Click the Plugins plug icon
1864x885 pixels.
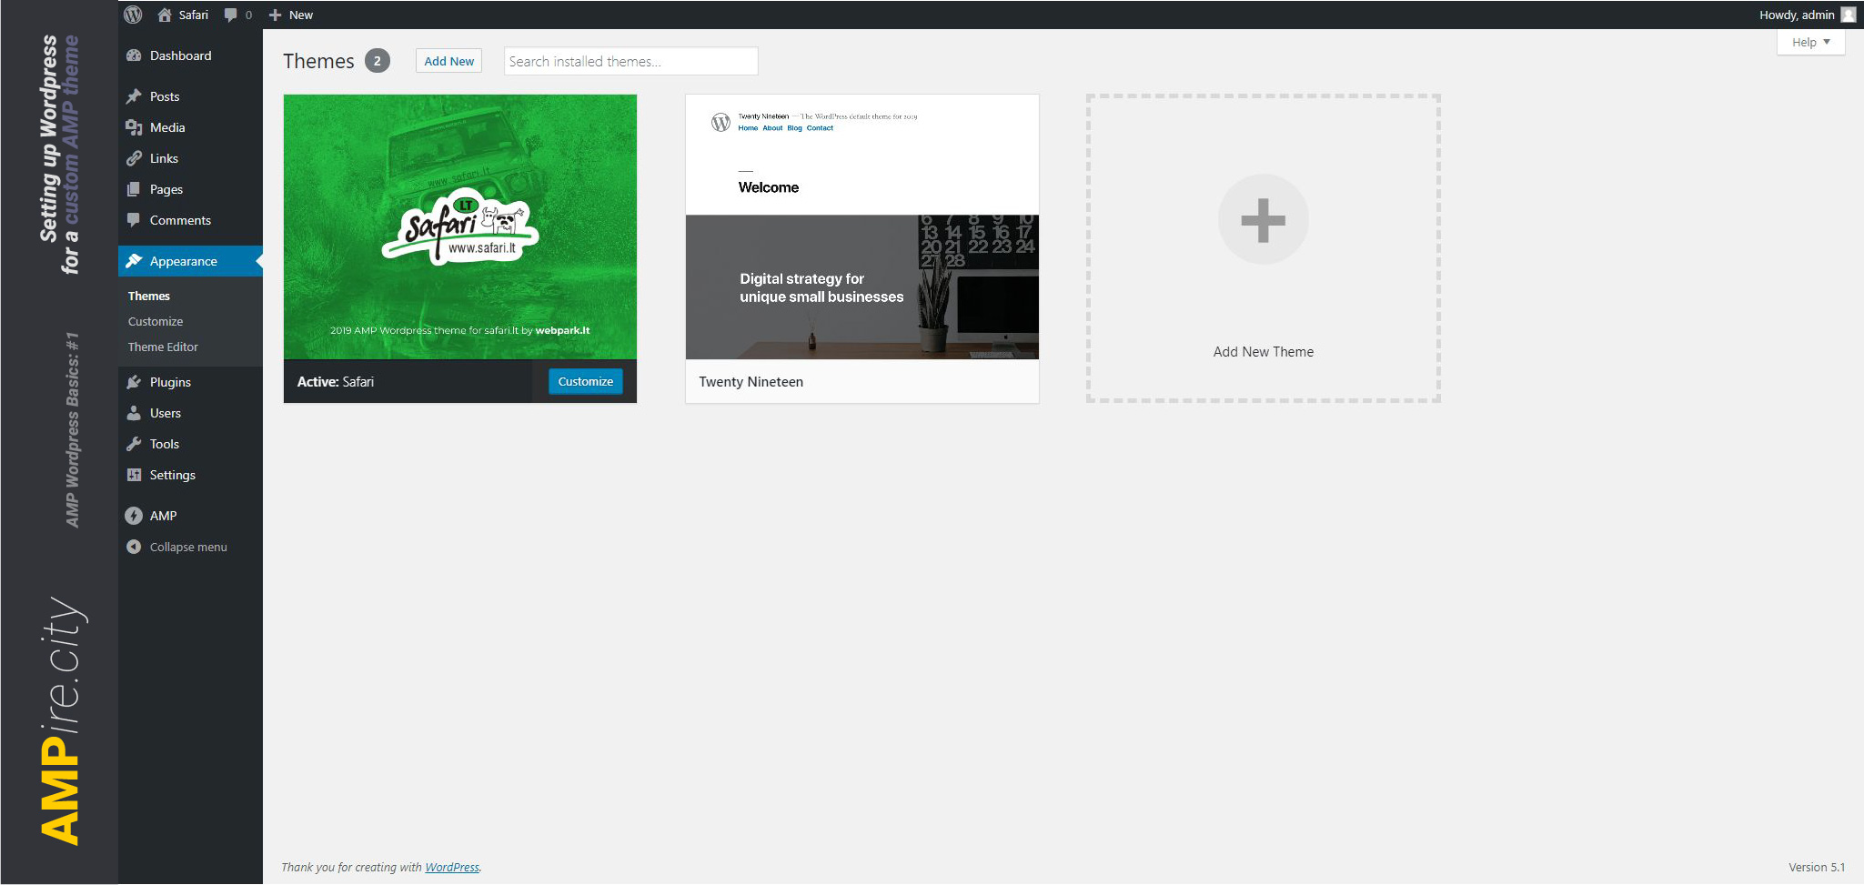click(134, 382)
